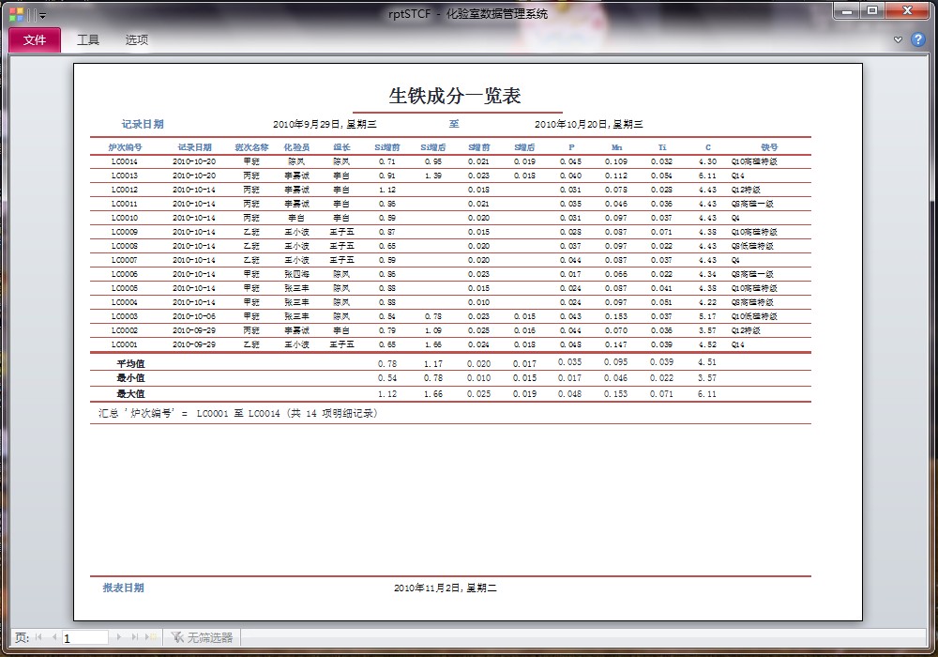Click the Mn column header
Viewport: 938px width, 657px height.
(617, 147)
